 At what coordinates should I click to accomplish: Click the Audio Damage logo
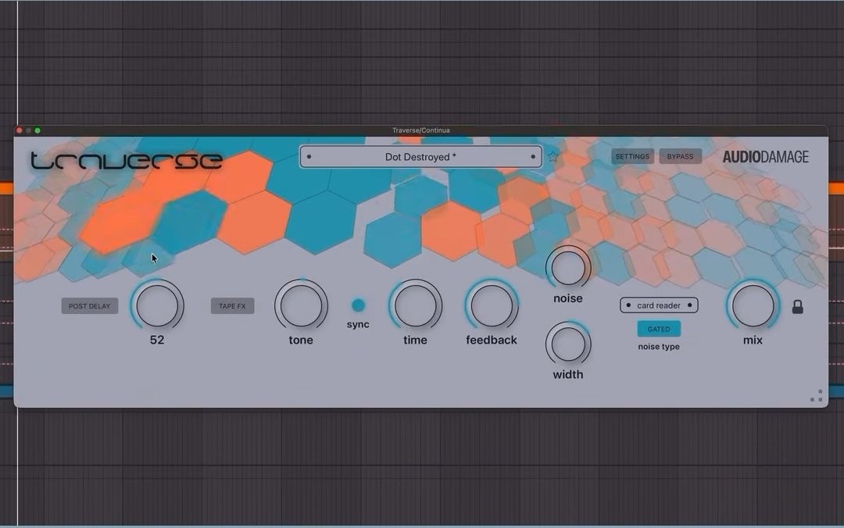765,157
